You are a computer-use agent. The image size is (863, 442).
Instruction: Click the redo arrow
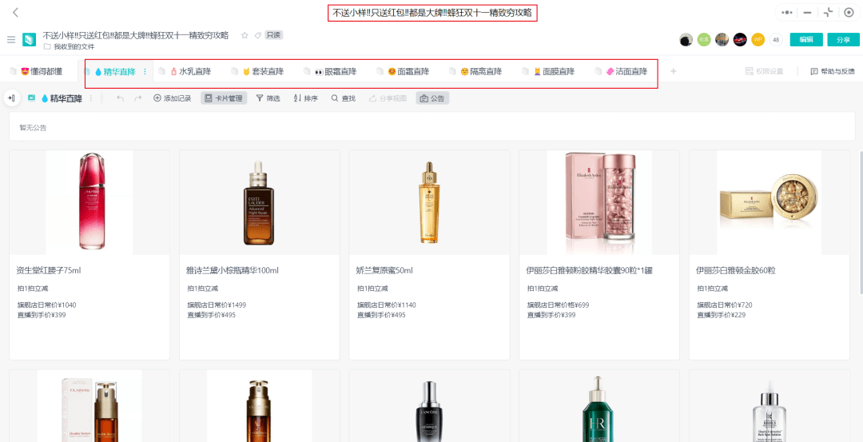[x=138, y=98]
